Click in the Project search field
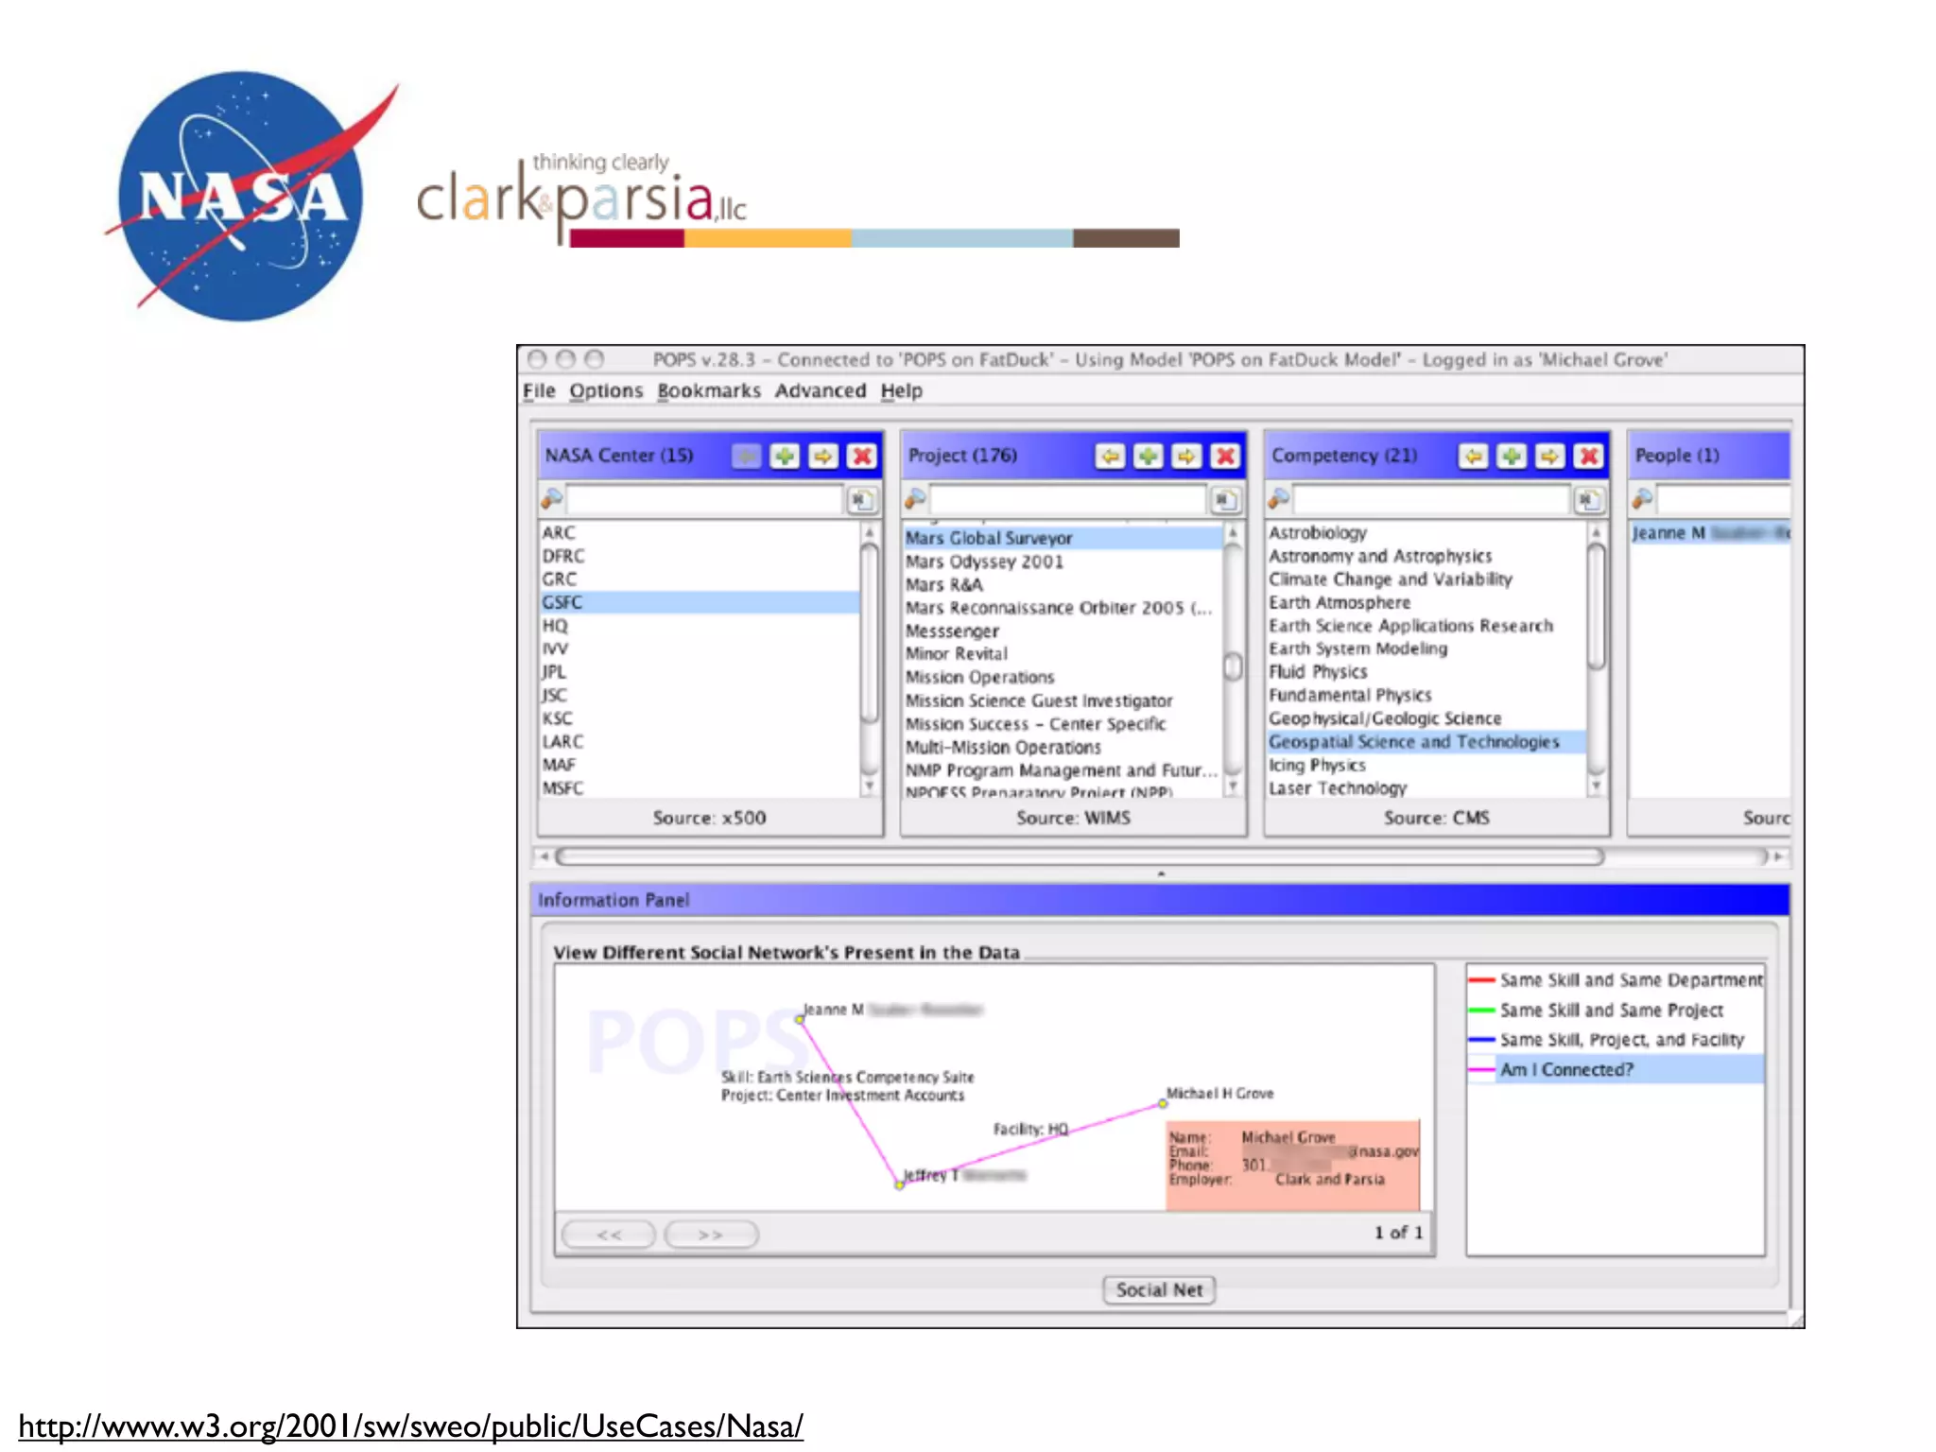Screen dimensions: 1936x1452 1068,500
